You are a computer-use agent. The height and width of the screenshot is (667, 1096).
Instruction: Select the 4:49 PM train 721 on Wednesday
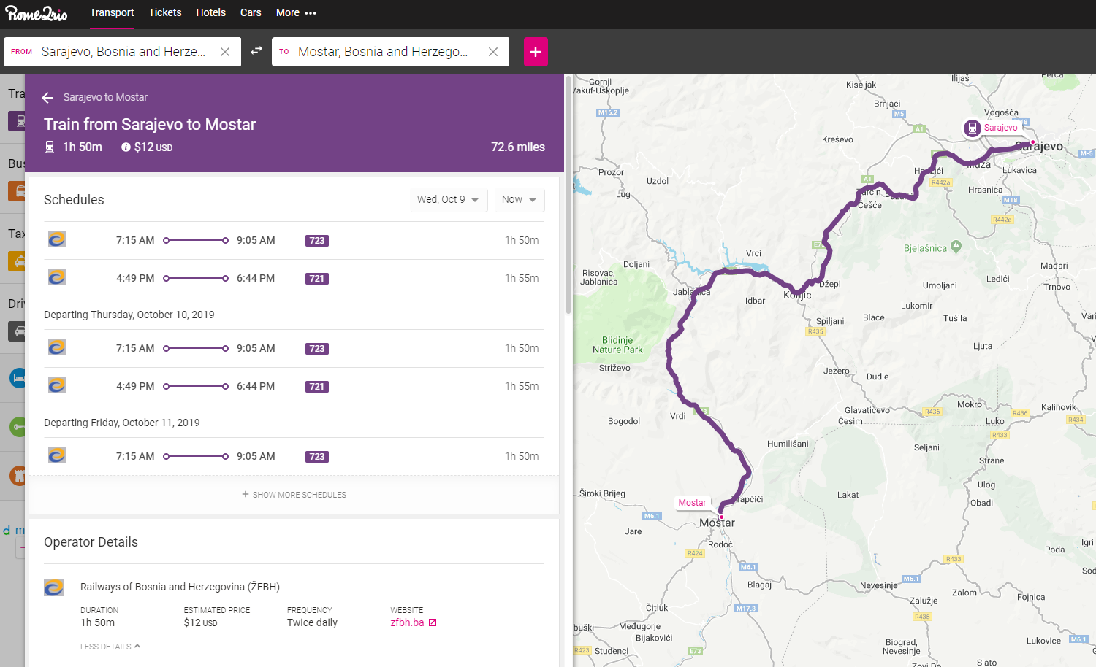(294, 278)
